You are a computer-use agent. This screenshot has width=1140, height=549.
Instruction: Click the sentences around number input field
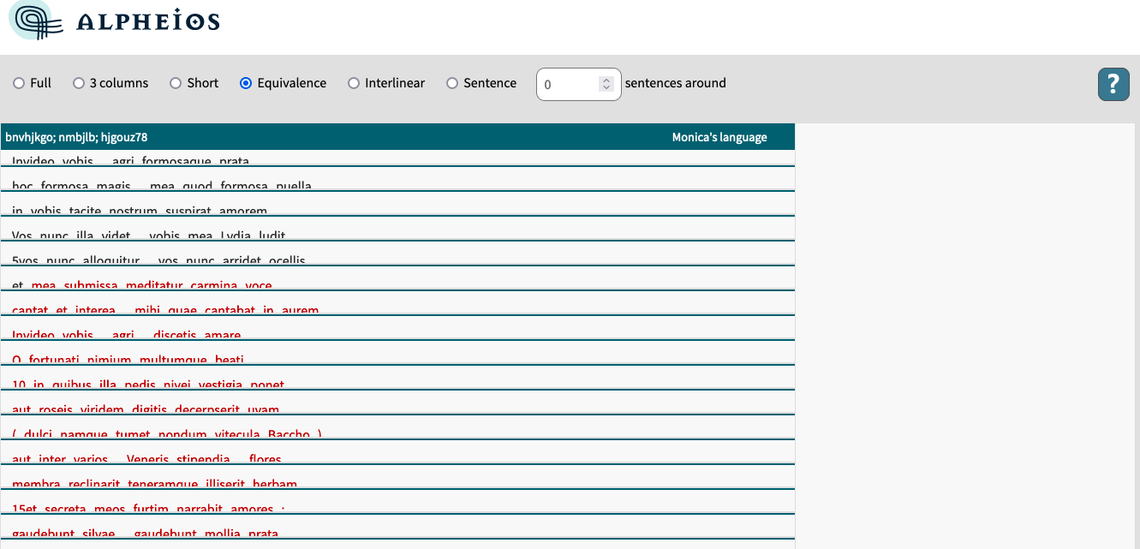point(570,84)
